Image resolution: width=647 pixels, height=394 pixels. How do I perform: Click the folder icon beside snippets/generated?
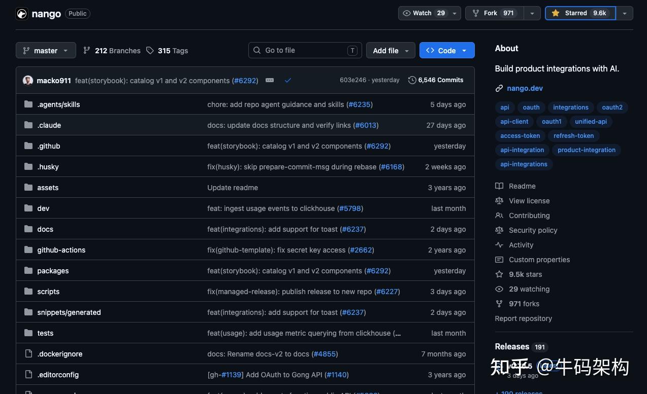click(x=28, y=312)
